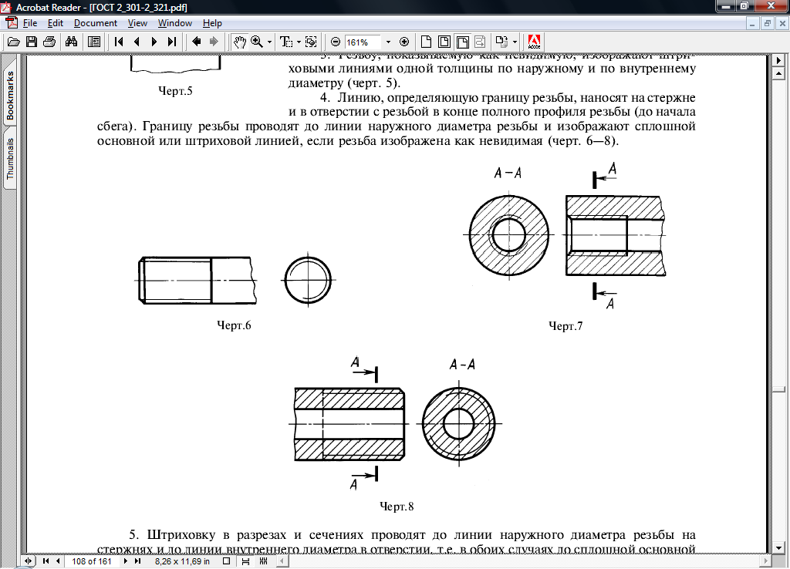Select the Text Select tool
Screen dimensions: 790x569
(x=285, y=42)
